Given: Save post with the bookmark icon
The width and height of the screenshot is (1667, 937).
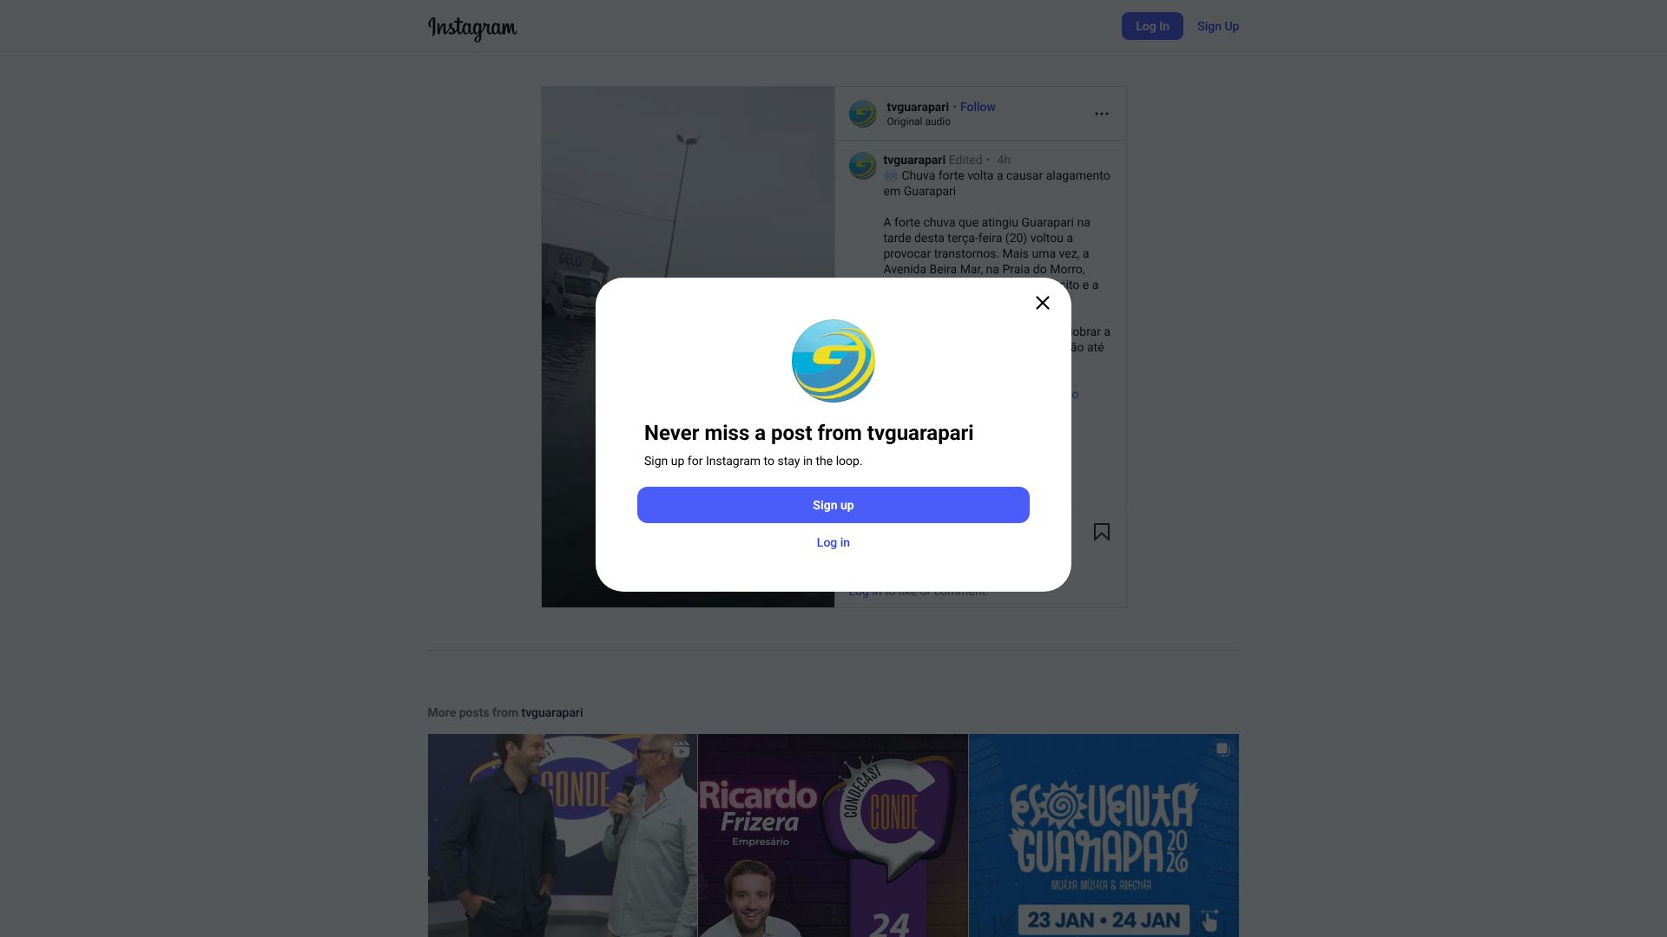Looking at the screenshot, I should coord(1102,532).
